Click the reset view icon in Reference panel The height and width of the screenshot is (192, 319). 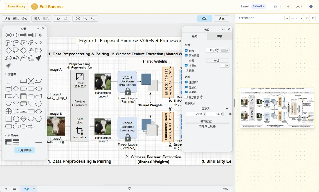pyautogui.click(x=307, y=18)
